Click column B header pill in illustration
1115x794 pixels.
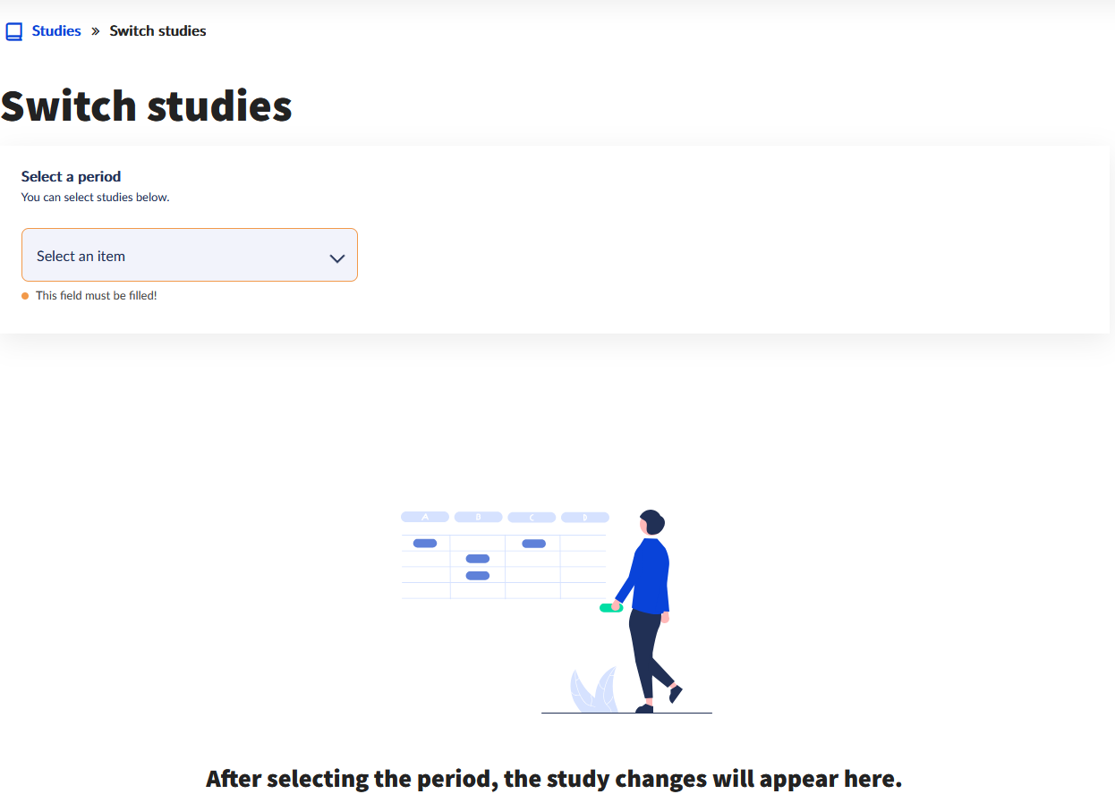pos(478,517)
